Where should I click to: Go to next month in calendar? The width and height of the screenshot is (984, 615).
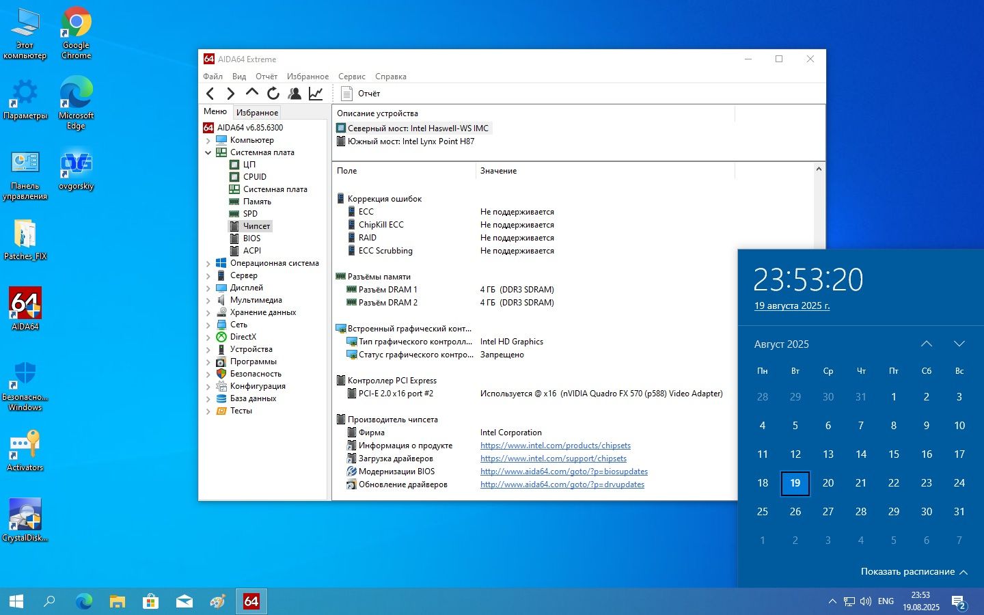coord(959,344)
